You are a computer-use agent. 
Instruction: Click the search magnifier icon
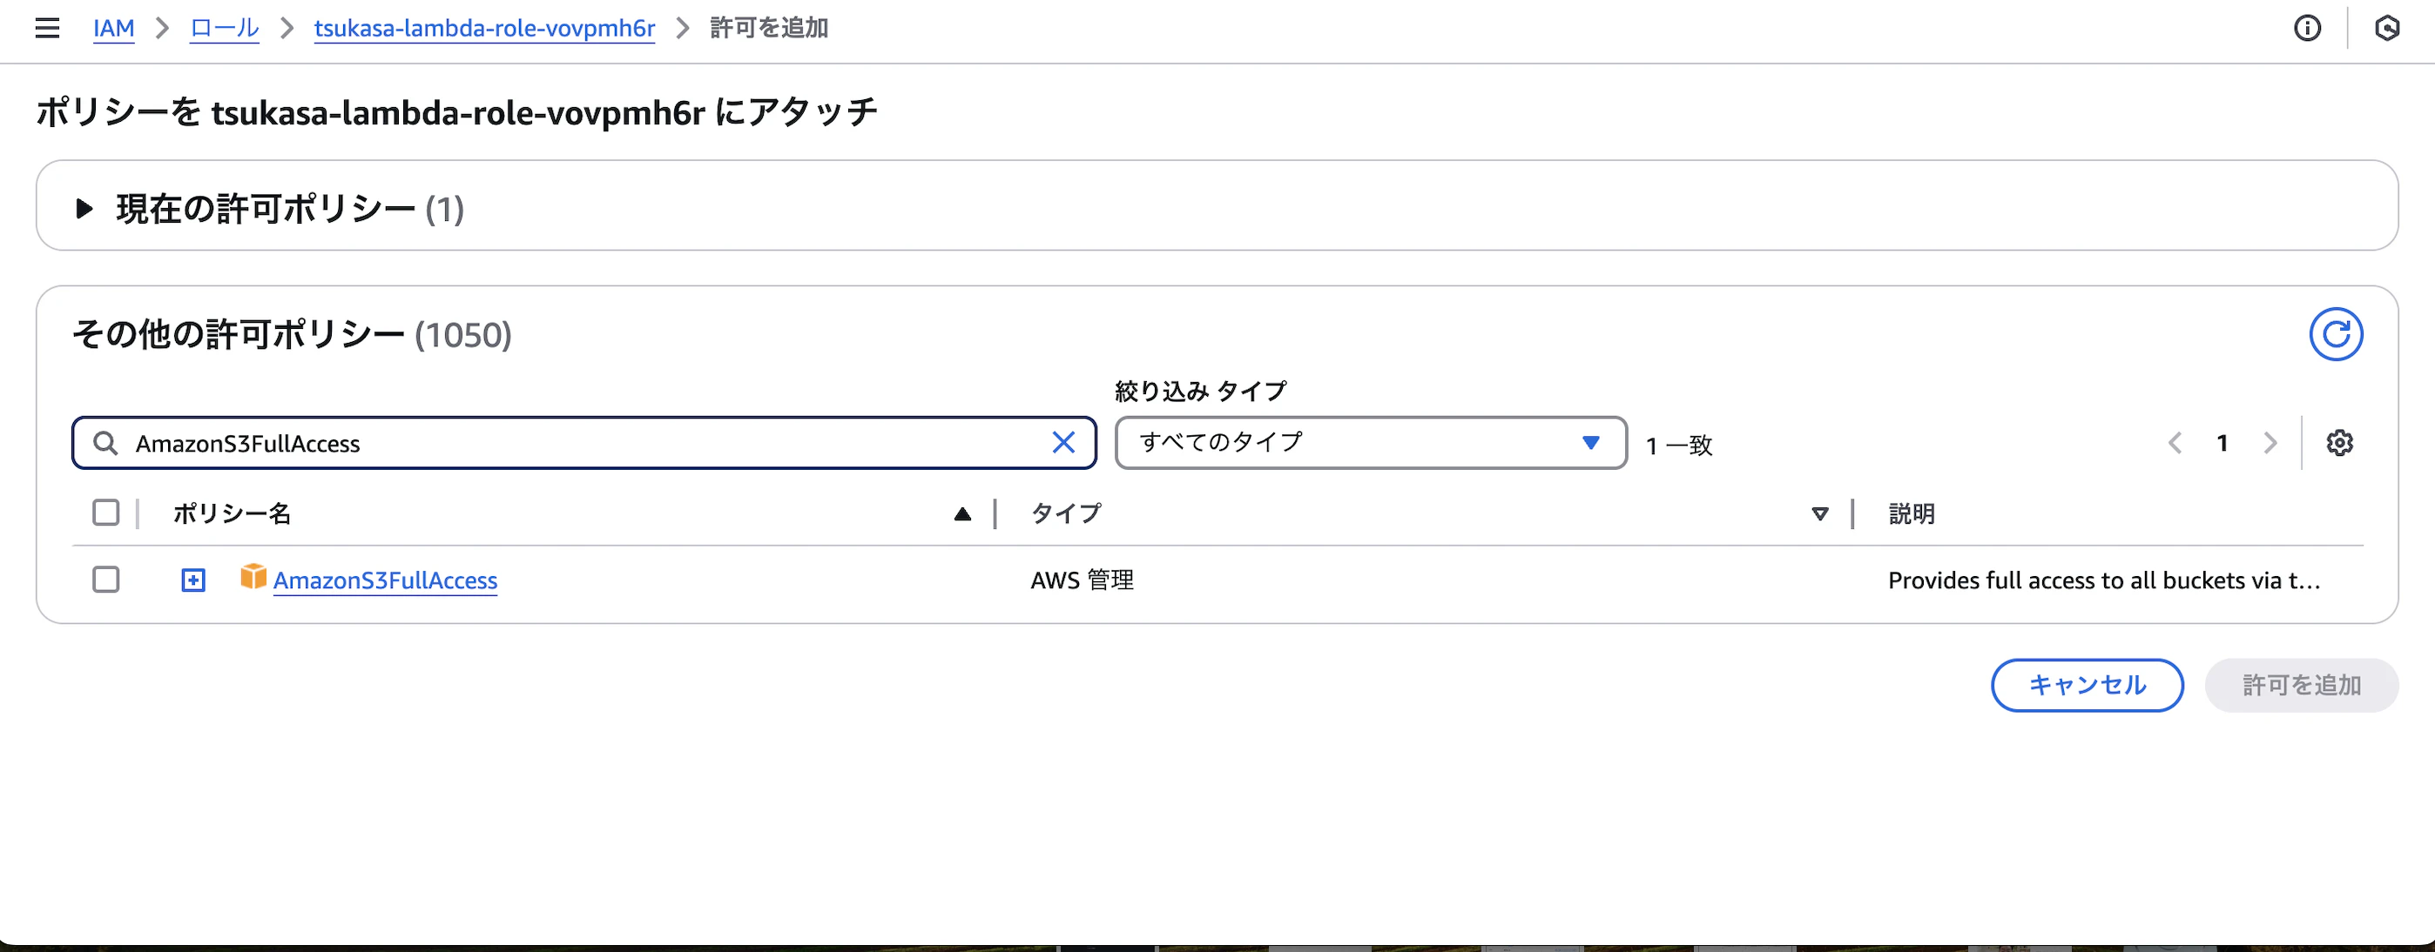click(x=106, y=442)
